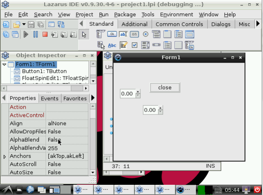Viewport: 263px width, 195px height.
Task: Collapse the Form1: TForm1 tree node
Action: 4,64
